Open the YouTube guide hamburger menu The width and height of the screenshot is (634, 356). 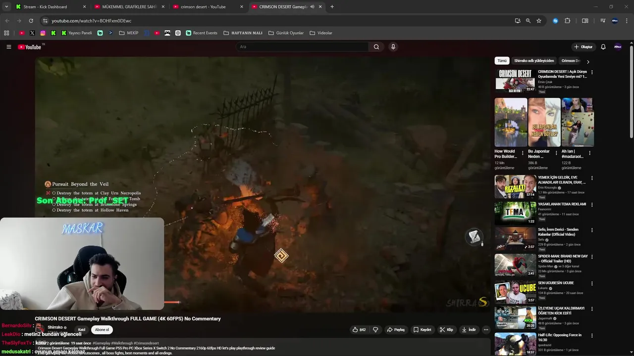pyautogui.click(x=8, y=47)
